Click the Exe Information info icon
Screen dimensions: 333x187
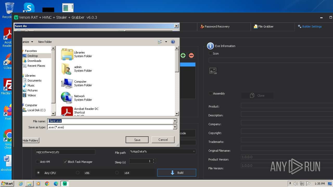(210, 46)
